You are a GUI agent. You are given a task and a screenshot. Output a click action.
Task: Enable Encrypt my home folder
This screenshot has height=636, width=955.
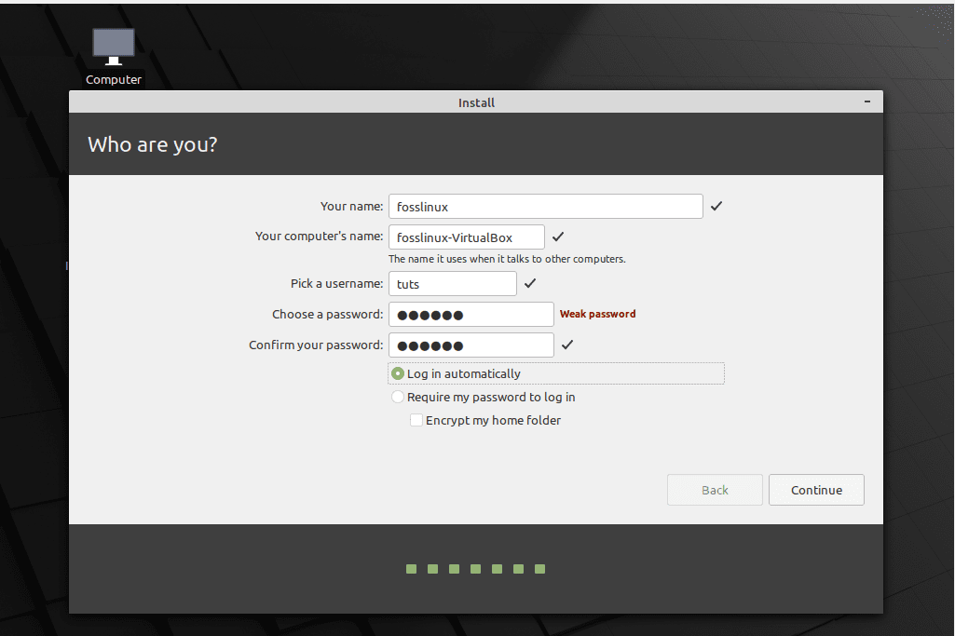tap(416, 420)
